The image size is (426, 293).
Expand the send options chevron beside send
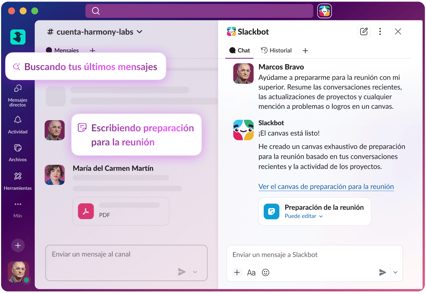coord(395,272)
